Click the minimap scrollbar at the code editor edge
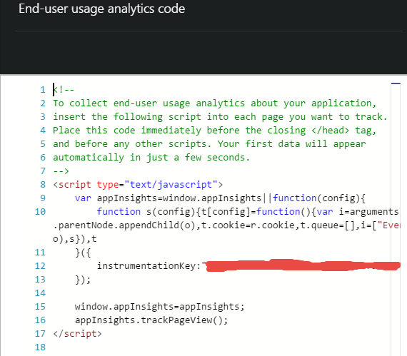The width and height of the screenshot is (407, 356). 396,219
